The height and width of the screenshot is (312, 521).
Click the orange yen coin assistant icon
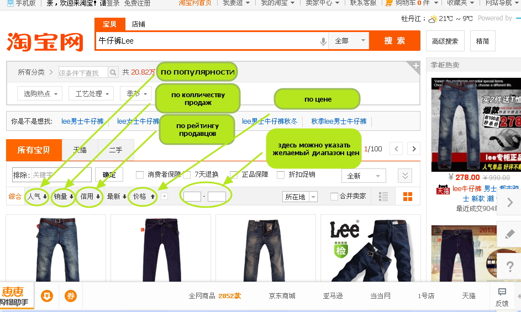click(x=47, y=296)
